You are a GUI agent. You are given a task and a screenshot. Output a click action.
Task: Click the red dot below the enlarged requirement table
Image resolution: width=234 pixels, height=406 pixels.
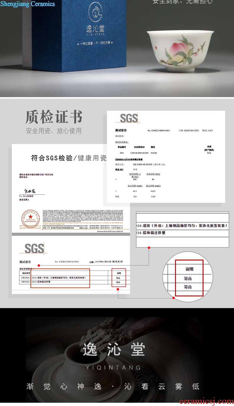149,247
